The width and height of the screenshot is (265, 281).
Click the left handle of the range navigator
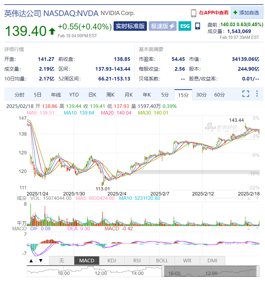(x=163, y=271)
